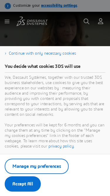Click the 3DS symbol in the logo
The image size is (110, 196).
(x=21, y=21)
